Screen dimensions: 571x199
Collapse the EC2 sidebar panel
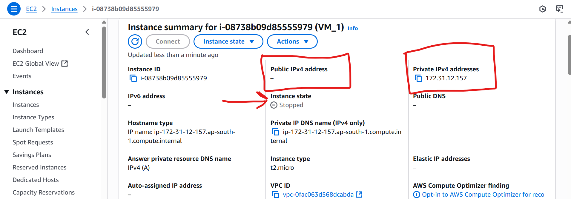(87, 32)
